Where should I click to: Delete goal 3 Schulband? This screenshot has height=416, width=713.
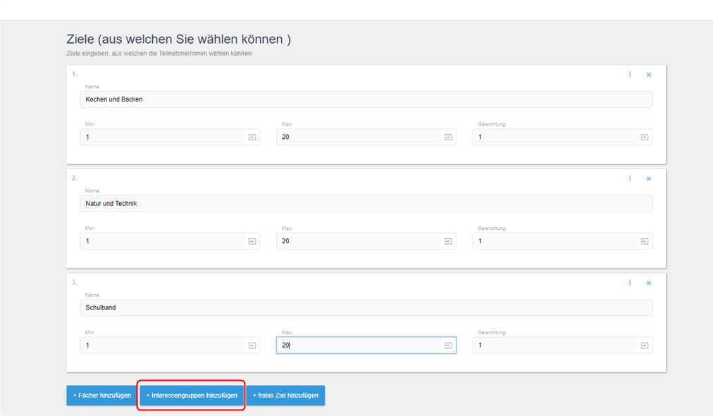click(x=649, y=283)
